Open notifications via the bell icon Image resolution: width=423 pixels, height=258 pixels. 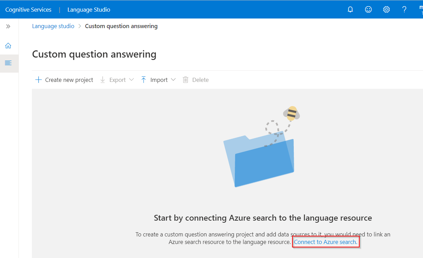tap(350, 9)
